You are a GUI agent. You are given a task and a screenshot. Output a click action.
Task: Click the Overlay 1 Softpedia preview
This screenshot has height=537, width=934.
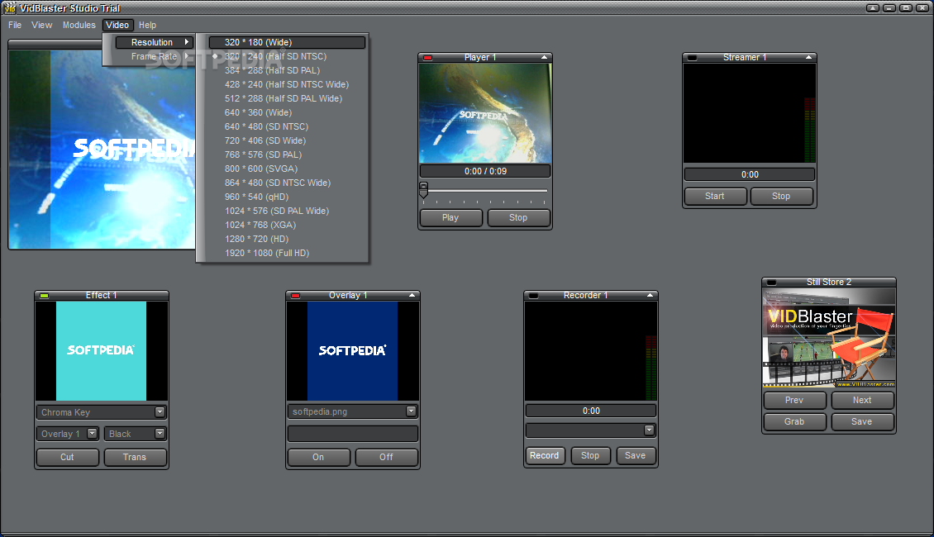(353, 350)
